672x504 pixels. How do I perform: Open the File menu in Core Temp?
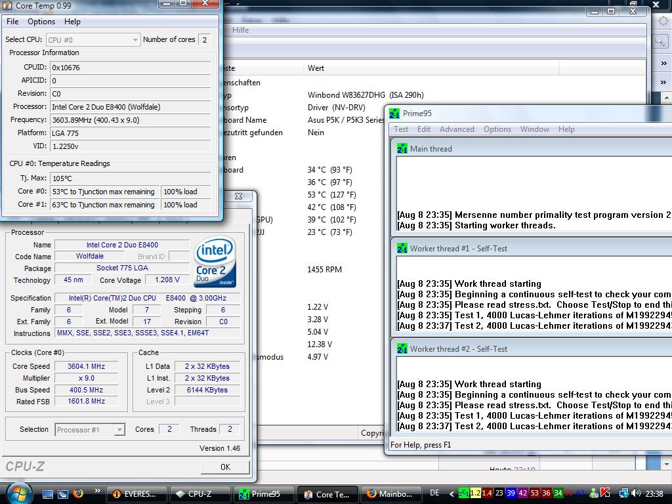coord(12,22)
